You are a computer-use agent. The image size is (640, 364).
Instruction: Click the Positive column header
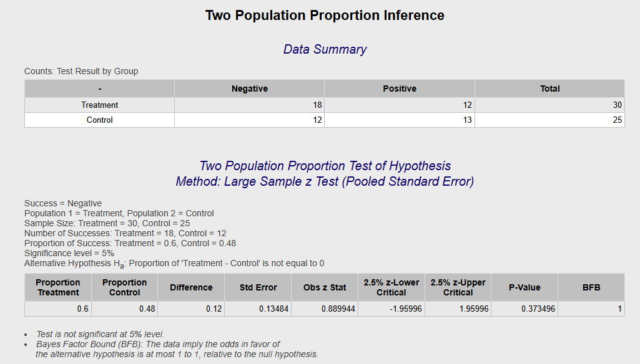[400, 89]
